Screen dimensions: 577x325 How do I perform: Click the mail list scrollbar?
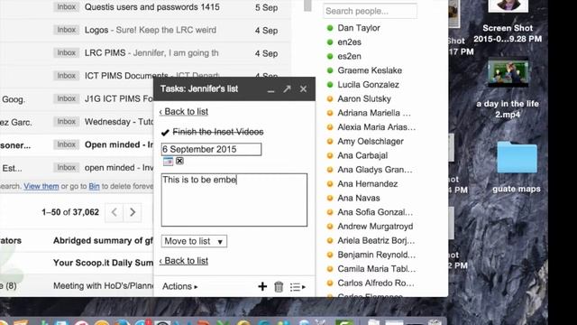point(307,5)
